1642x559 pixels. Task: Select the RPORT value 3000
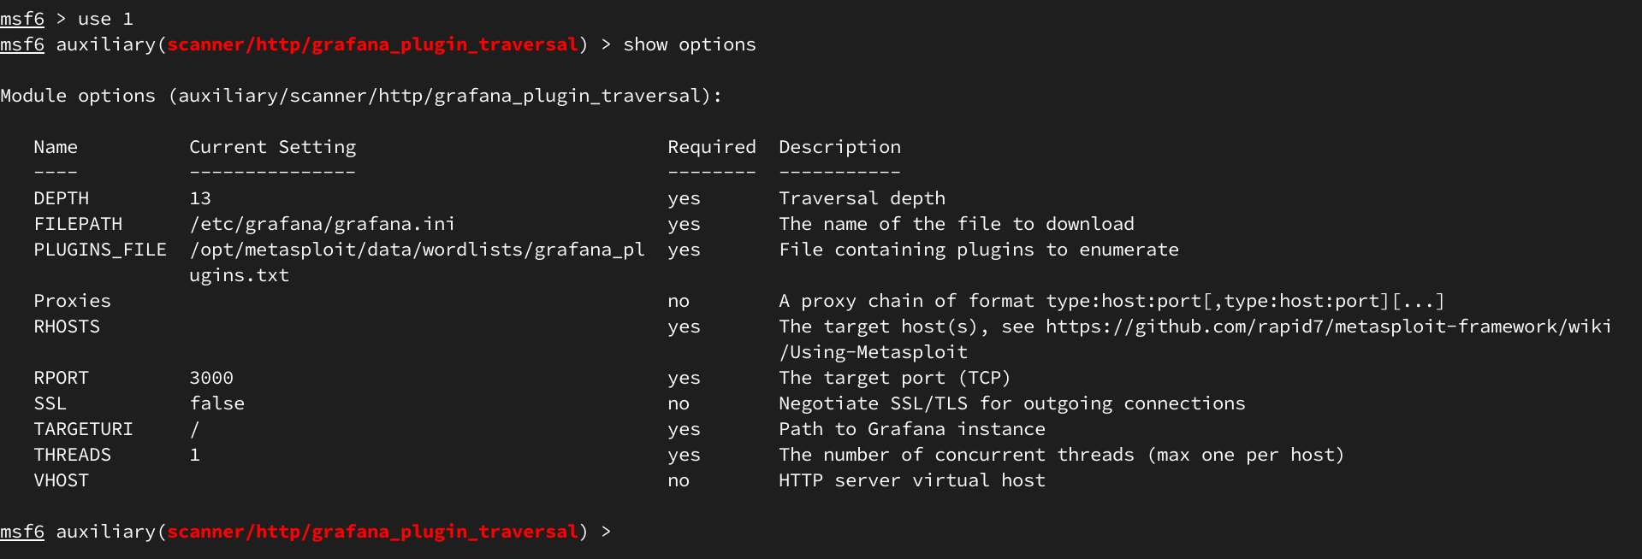pos(211,378)
